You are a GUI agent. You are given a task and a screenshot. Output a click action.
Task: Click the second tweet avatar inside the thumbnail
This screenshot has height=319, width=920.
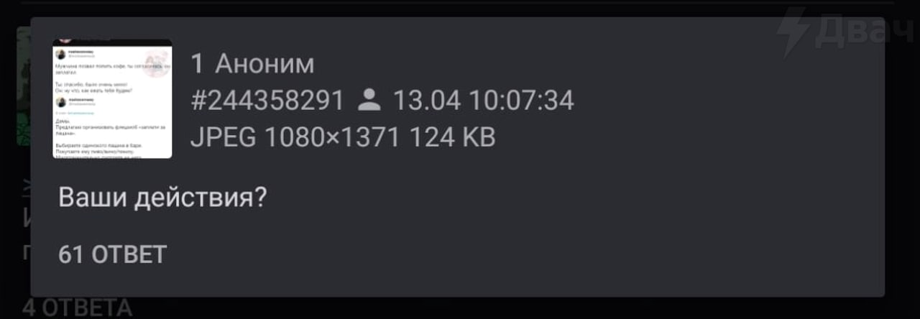[x=60, y=102]
